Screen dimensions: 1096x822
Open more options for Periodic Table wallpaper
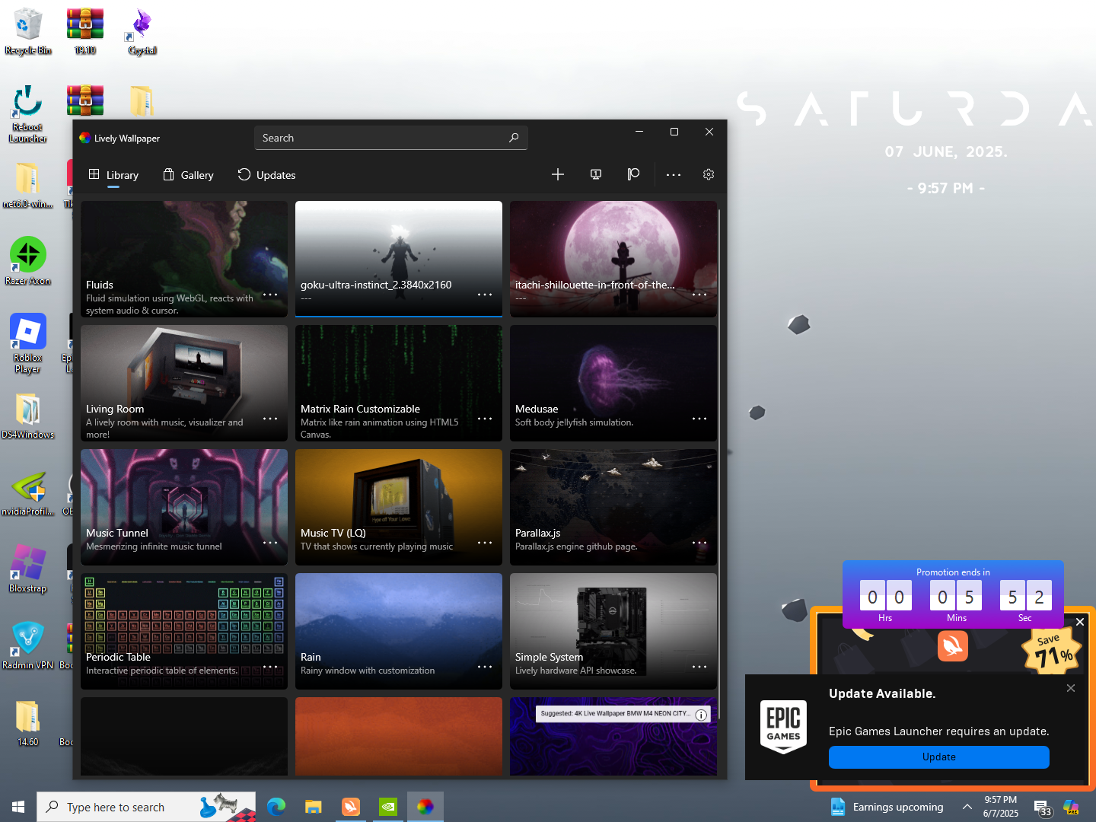click(270, 667)
